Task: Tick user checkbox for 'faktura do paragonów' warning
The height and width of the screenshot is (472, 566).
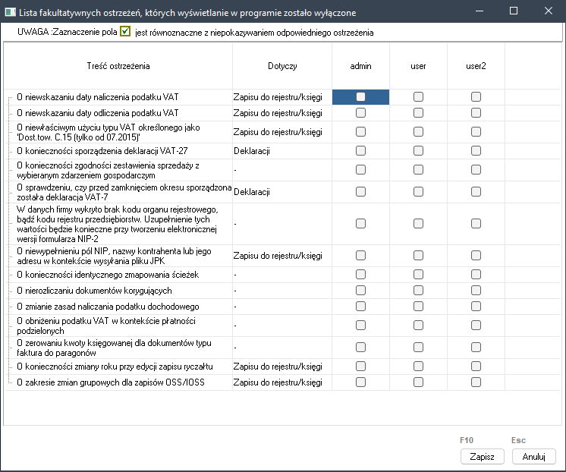Action: tap(418, 348)
